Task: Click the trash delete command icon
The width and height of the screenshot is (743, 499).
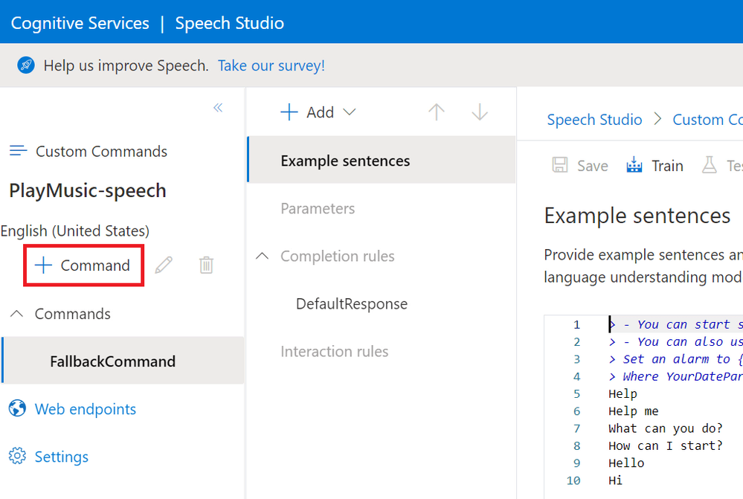Action: 206,265
